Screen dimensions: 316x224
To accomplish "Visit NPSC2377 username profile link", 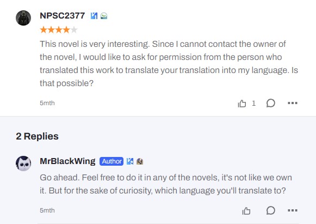I will (63, 16).
